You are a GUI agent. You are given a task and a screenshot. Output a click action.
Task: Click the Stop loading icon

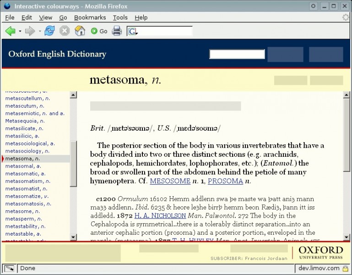[65, 31]
